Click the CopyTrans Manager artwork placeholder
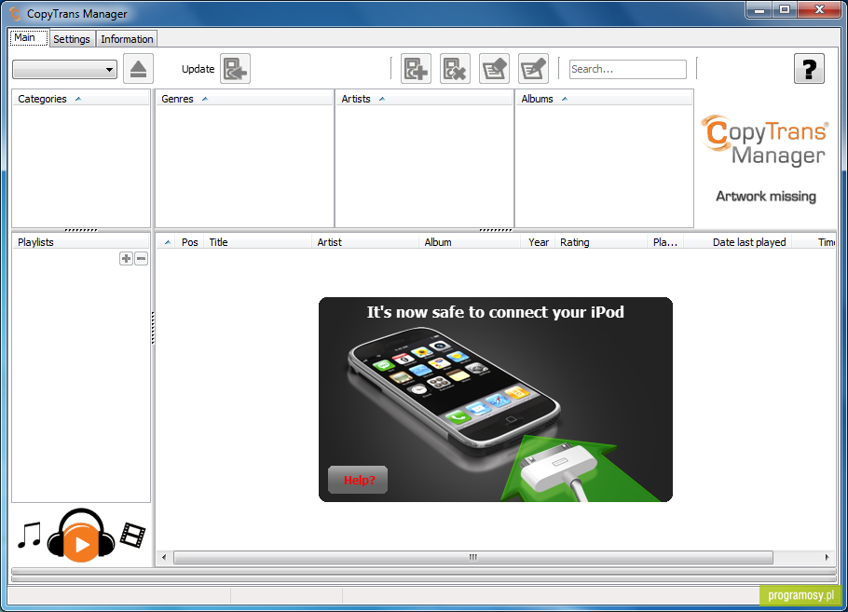Screen dimensions: 848x612 [765, 157]
